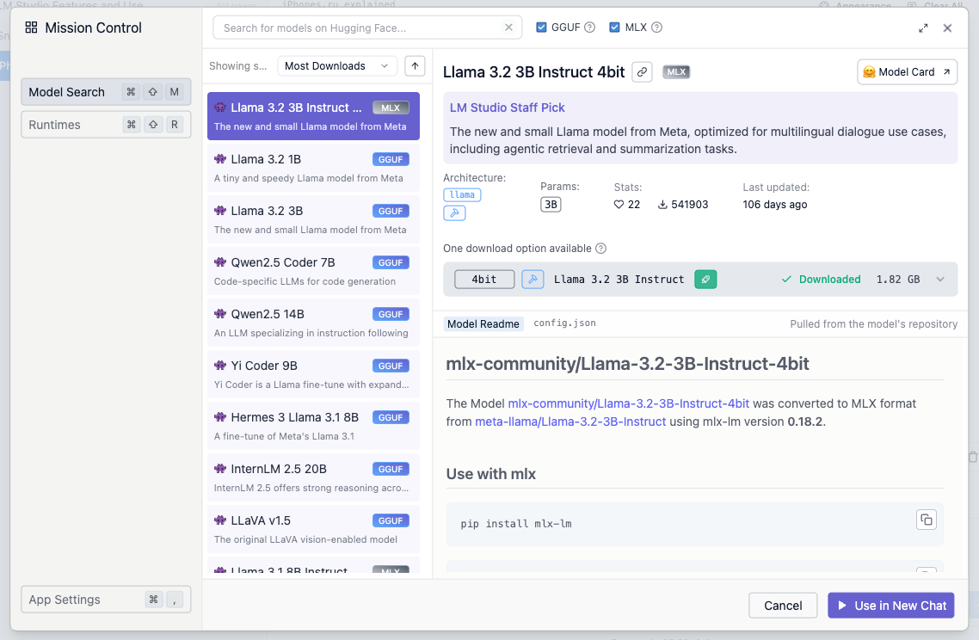Select the Yi Coder 9B model
Image resolution: width=979 pixels, height=640 pixels.
pyautogui.click(x=313, y=375)
